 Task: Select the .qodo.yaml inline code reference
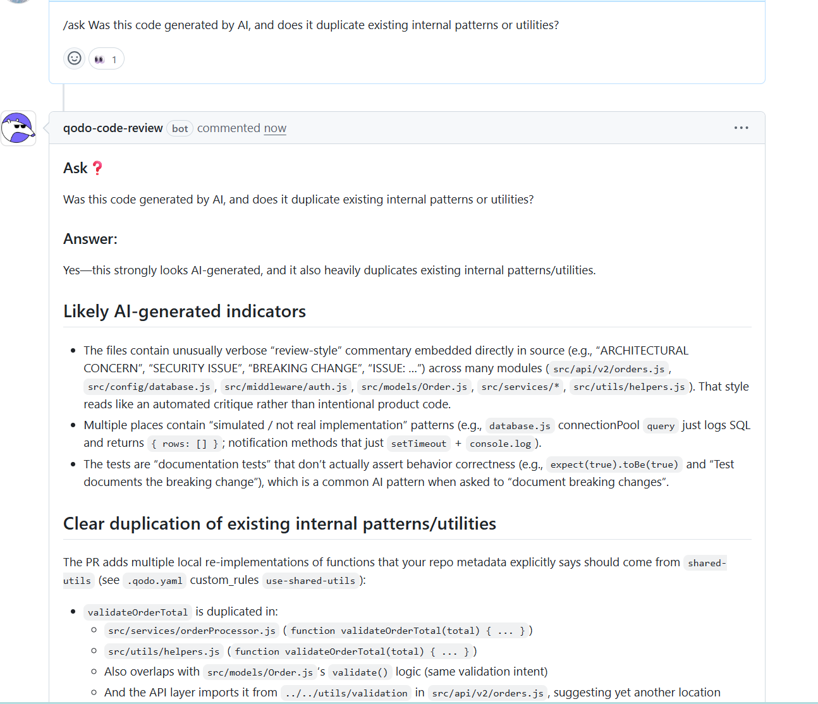tap(154, 580)
